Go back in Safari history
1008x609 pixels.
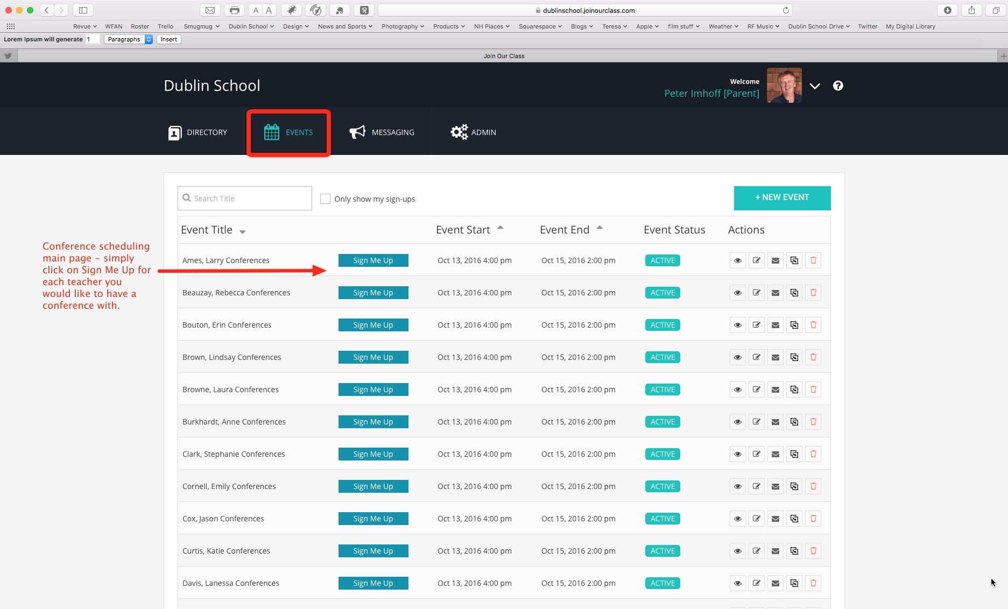[47, 10]
